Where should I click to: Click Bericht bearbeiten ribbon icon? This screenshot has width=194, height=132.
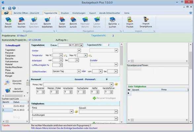47,20
